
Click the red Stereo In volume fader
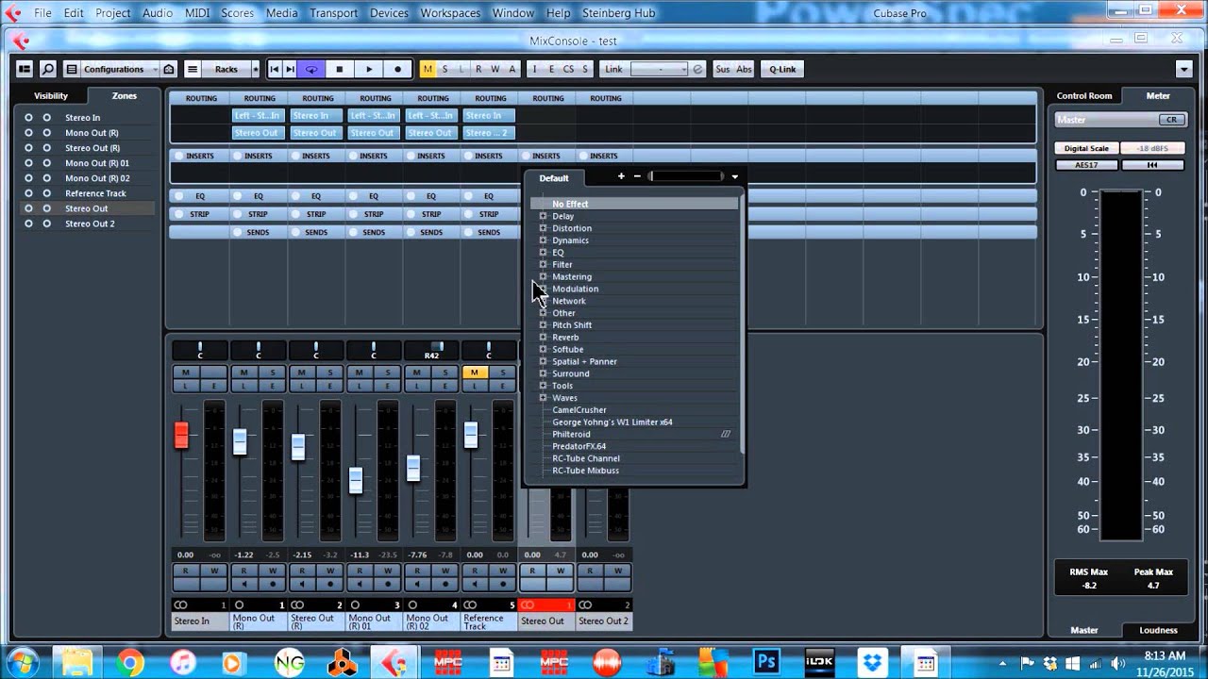click(181, 435)
